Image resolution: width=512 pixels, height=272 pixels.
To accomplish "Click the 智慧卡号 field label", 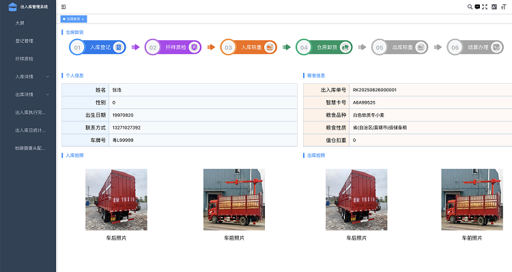I will 336,102.
